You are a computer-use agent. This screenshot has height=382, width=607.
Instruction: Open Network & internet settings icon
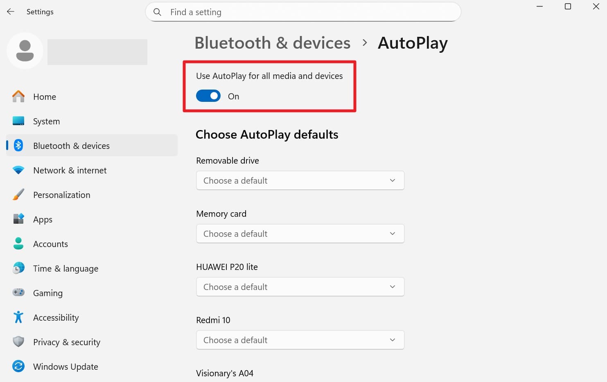point(18,170)
